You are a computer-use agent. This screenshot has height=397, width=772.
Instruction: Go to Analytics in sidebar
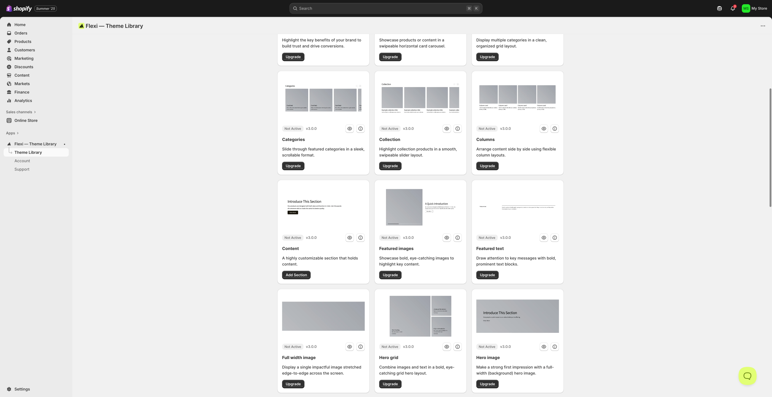[23, 101]
